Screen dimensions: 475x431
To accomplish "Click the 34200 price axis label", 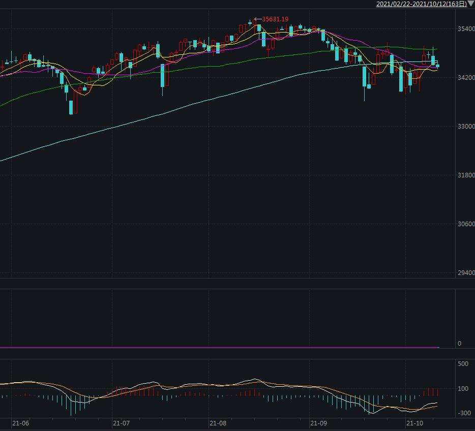I will tap(466, 78).
